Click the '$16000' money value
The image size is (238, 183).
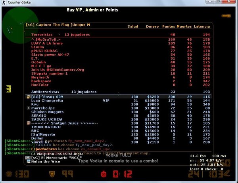click(x=152, y=100)
